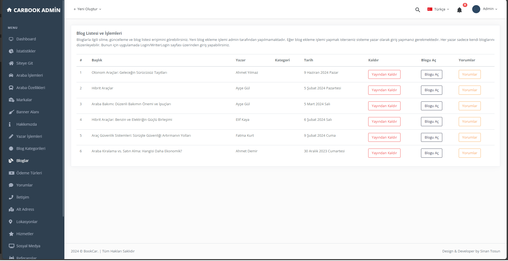Expand the Yeni Oluştur dropdown
Viewport: 508px width, 261px height.
[x=87, y=9]
